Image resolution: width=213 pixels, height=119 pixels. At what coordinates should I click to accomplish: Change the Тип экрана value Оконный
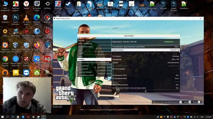pos(175,56)
